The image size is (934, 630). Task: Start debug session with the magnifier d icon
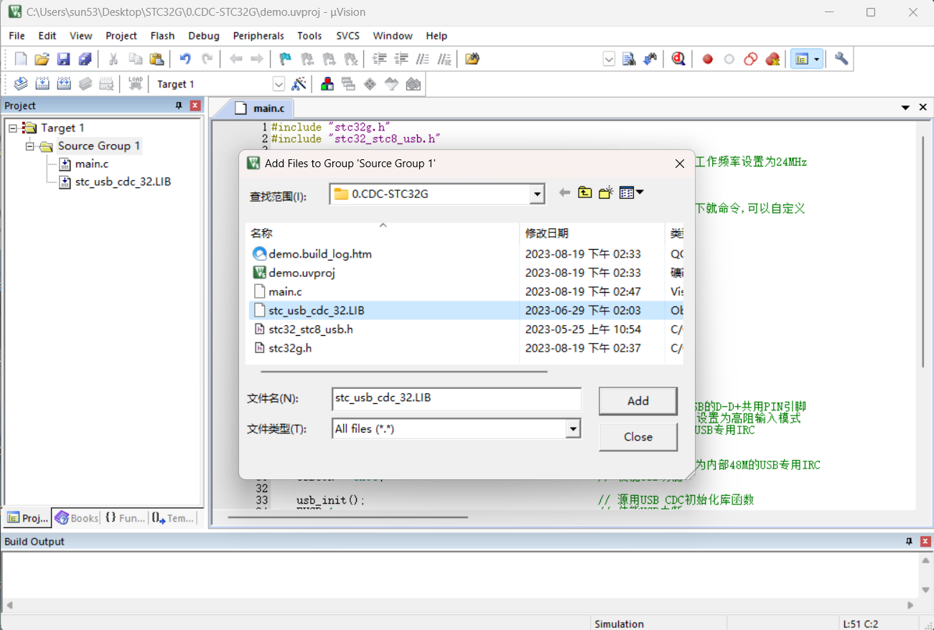[x=678, y=59]
